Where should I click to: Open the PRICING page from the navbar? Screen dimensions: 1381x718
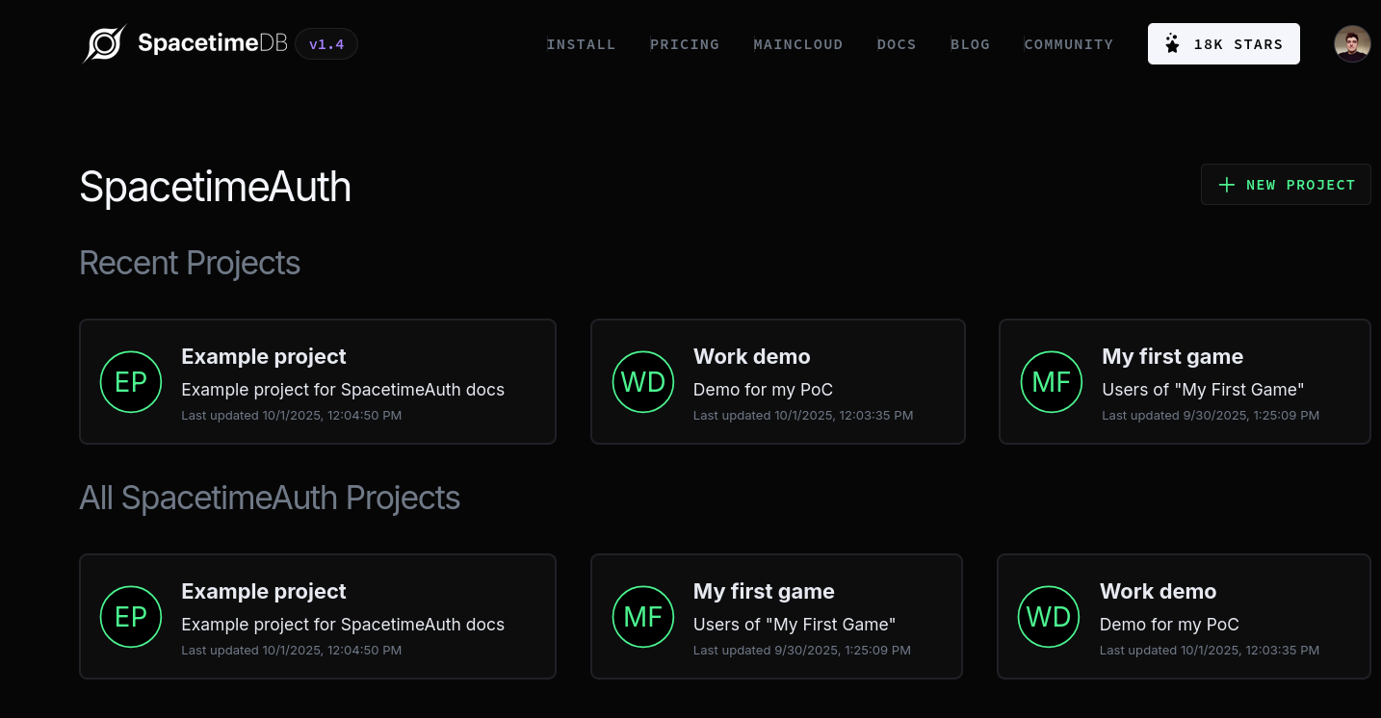(x=685, y=44)
